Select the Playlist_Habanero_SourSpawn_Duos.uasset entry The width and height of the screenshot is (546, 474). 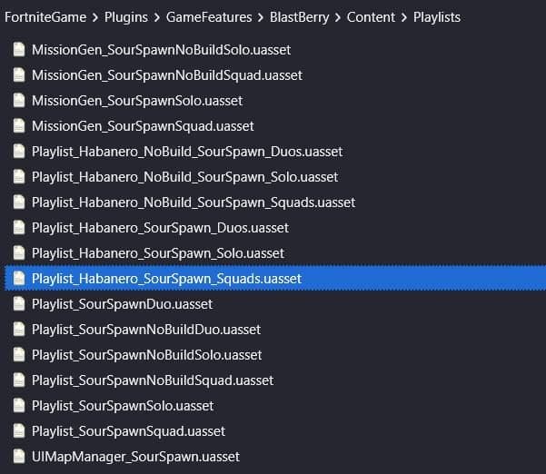[160, 228]
